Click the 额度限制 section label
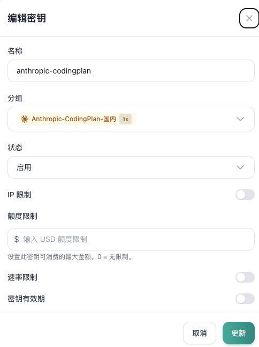 [22, 216]
